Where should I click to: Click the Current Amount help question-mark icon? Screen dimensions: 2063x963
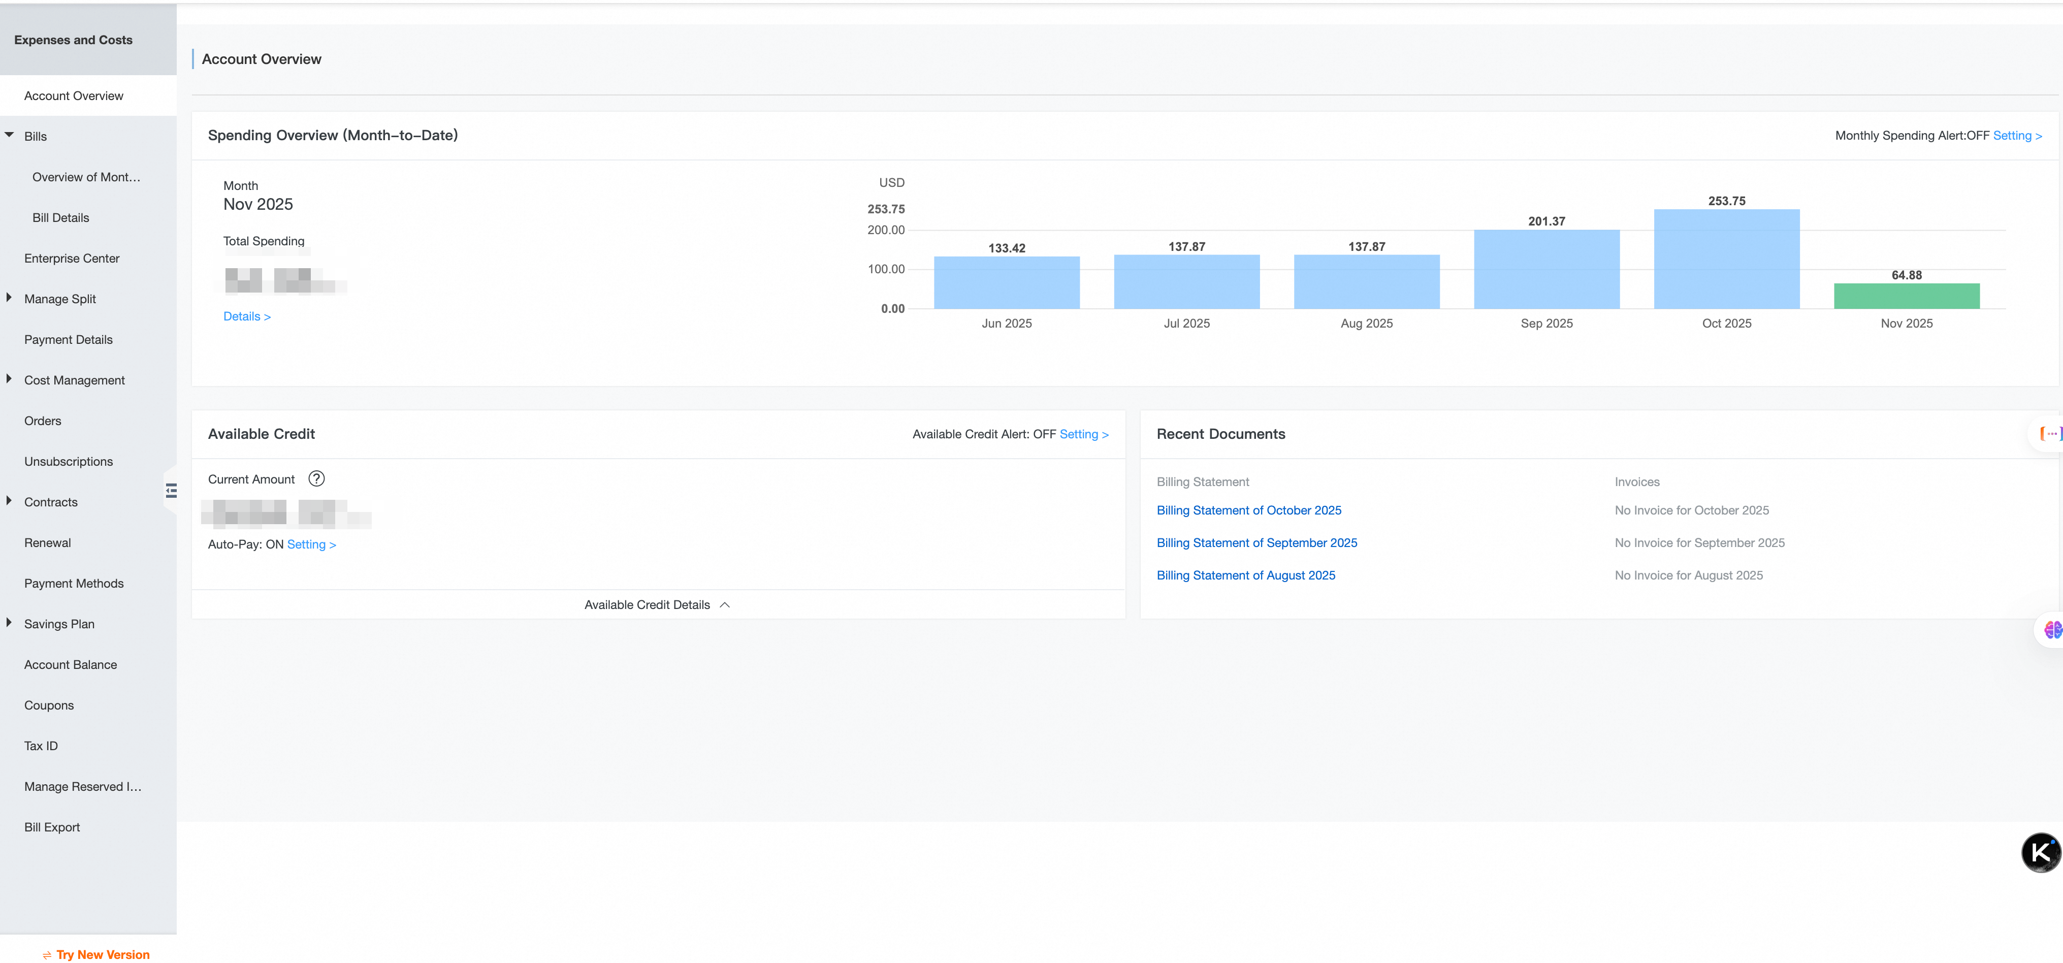(316, 478)
